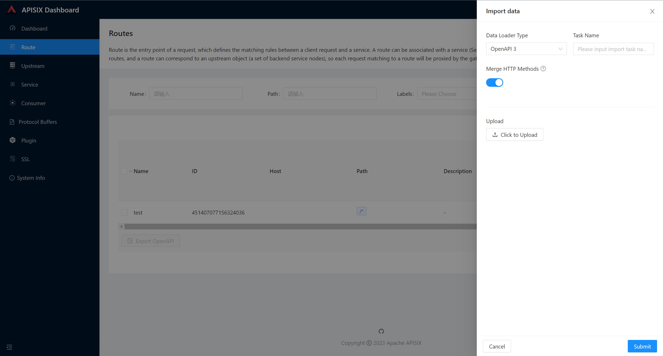Toggle the Merge HTTP Methods switch
The height and width of the screenshot is (356, 663).
pos(494,83)
